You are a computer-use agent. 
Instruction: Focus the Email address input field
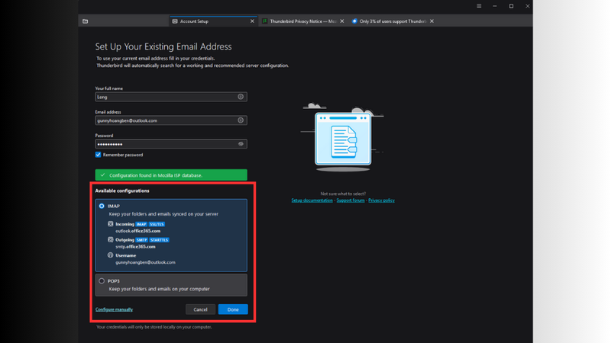171,120
